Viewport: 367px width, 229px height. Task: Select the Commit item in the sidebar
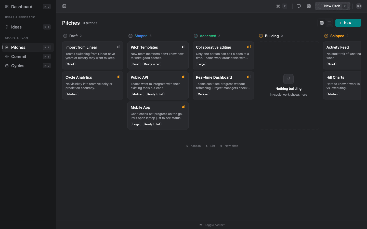[x=19, y=56]
